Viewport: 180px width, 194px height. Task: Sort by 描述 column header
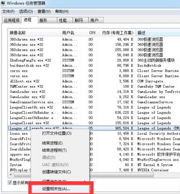158,33
